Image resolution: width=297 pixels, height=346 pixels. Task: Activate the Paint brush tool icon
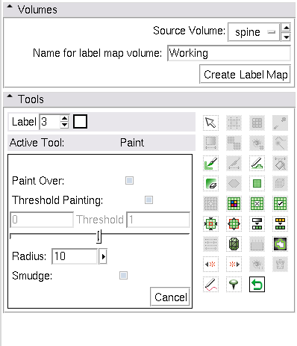tap(210, 163)
